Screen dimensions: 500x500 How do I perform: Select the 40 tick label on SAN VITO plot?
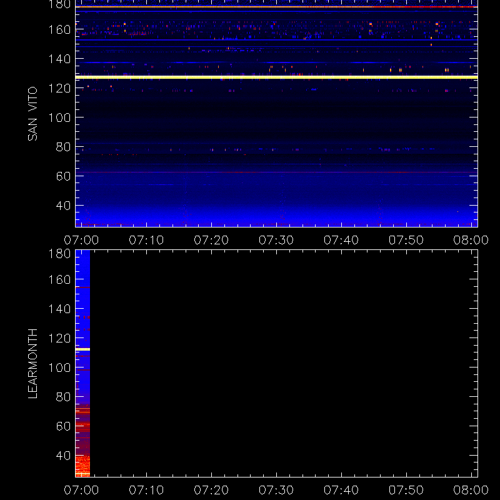(x=63, y=206)
